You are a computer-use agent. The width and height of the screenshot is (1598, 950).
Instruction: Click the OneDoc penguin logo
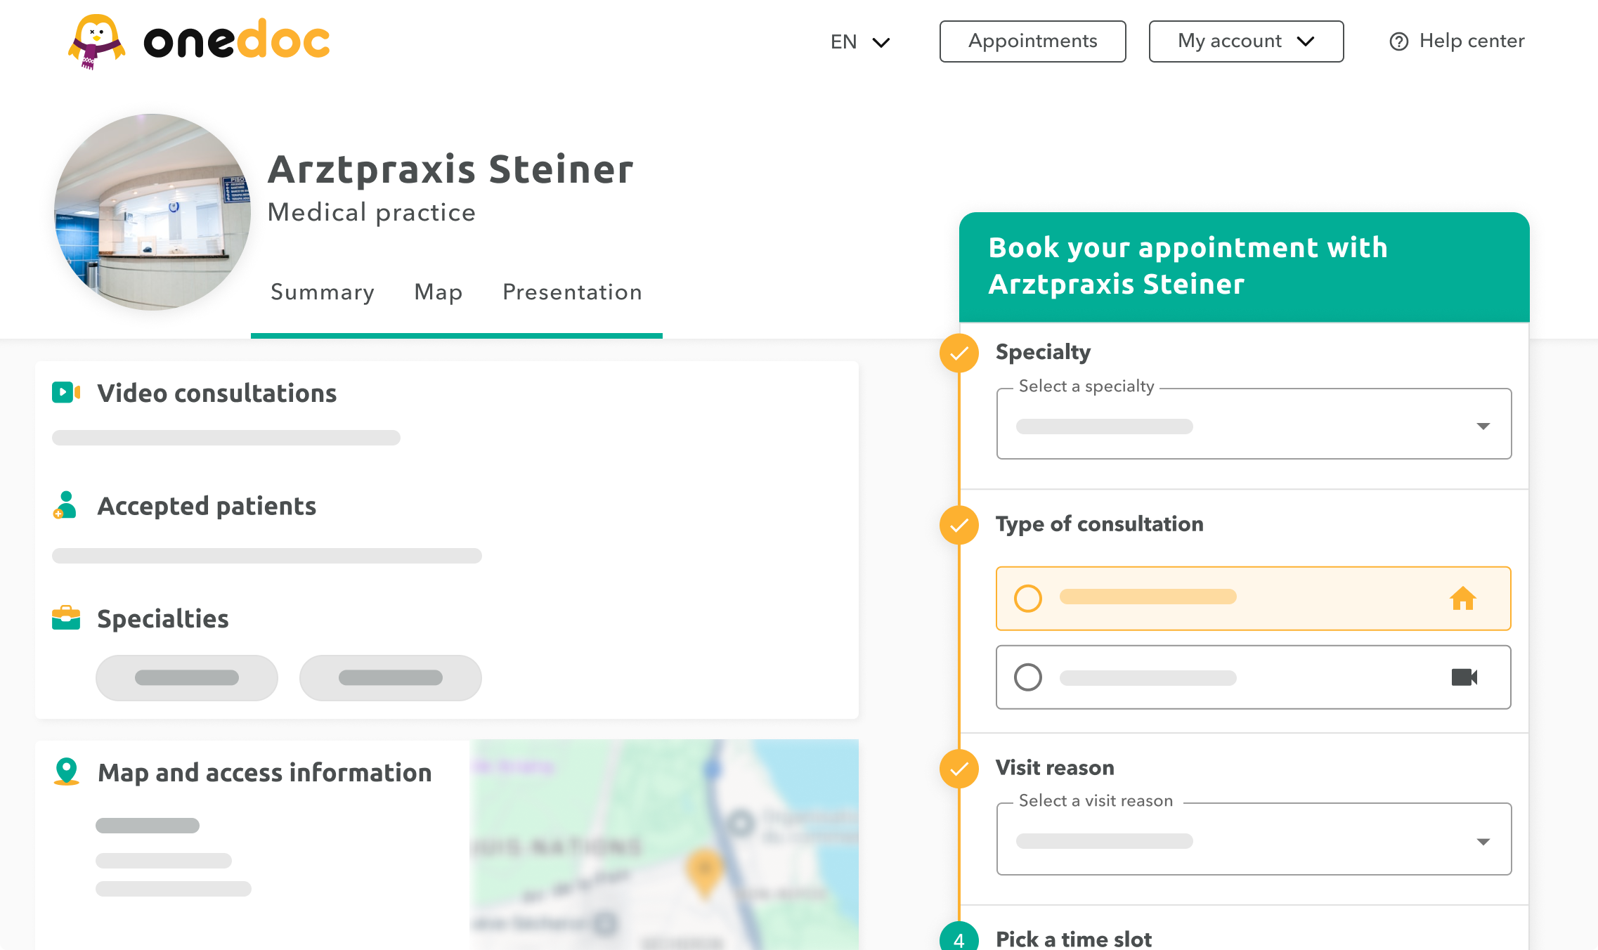98,41
